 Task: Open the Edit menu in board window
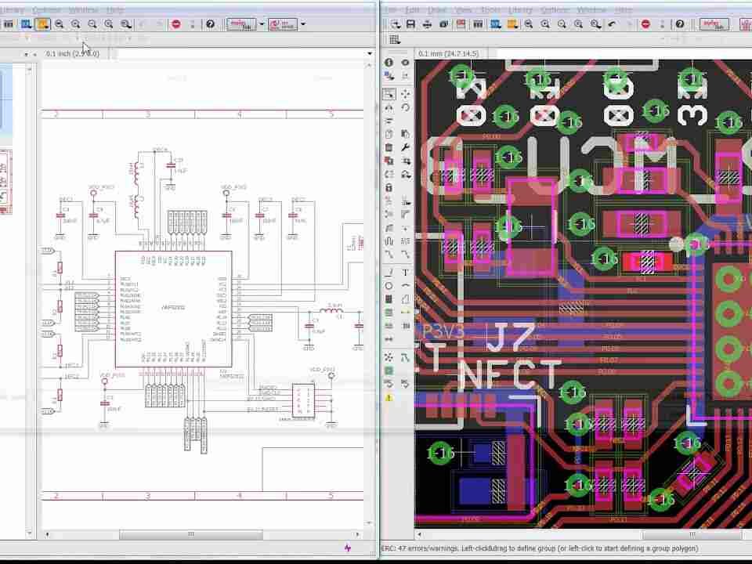point(412,9)
